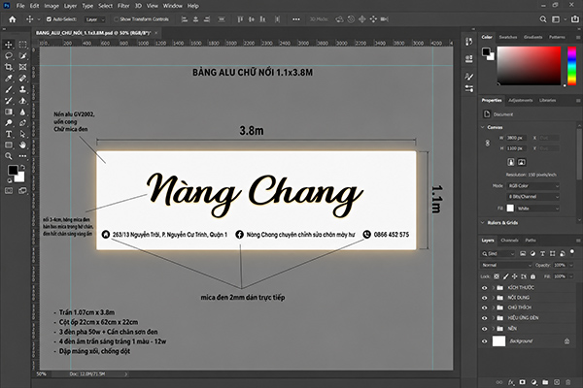Screen dimensions: 583x388
Task: Hide the NỀN group
Action: (484, 329)
